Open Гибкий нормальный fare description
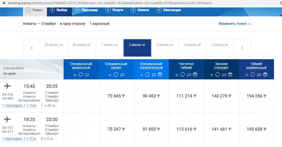Viewport: 282px width, 147px height. [x=256, y=66]
